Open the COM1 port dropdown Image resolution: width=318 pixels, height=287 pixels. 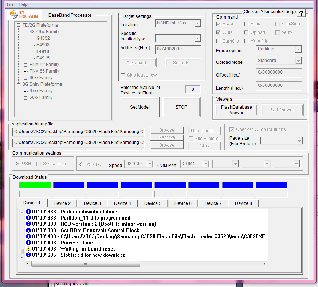(x=206, y=164)
